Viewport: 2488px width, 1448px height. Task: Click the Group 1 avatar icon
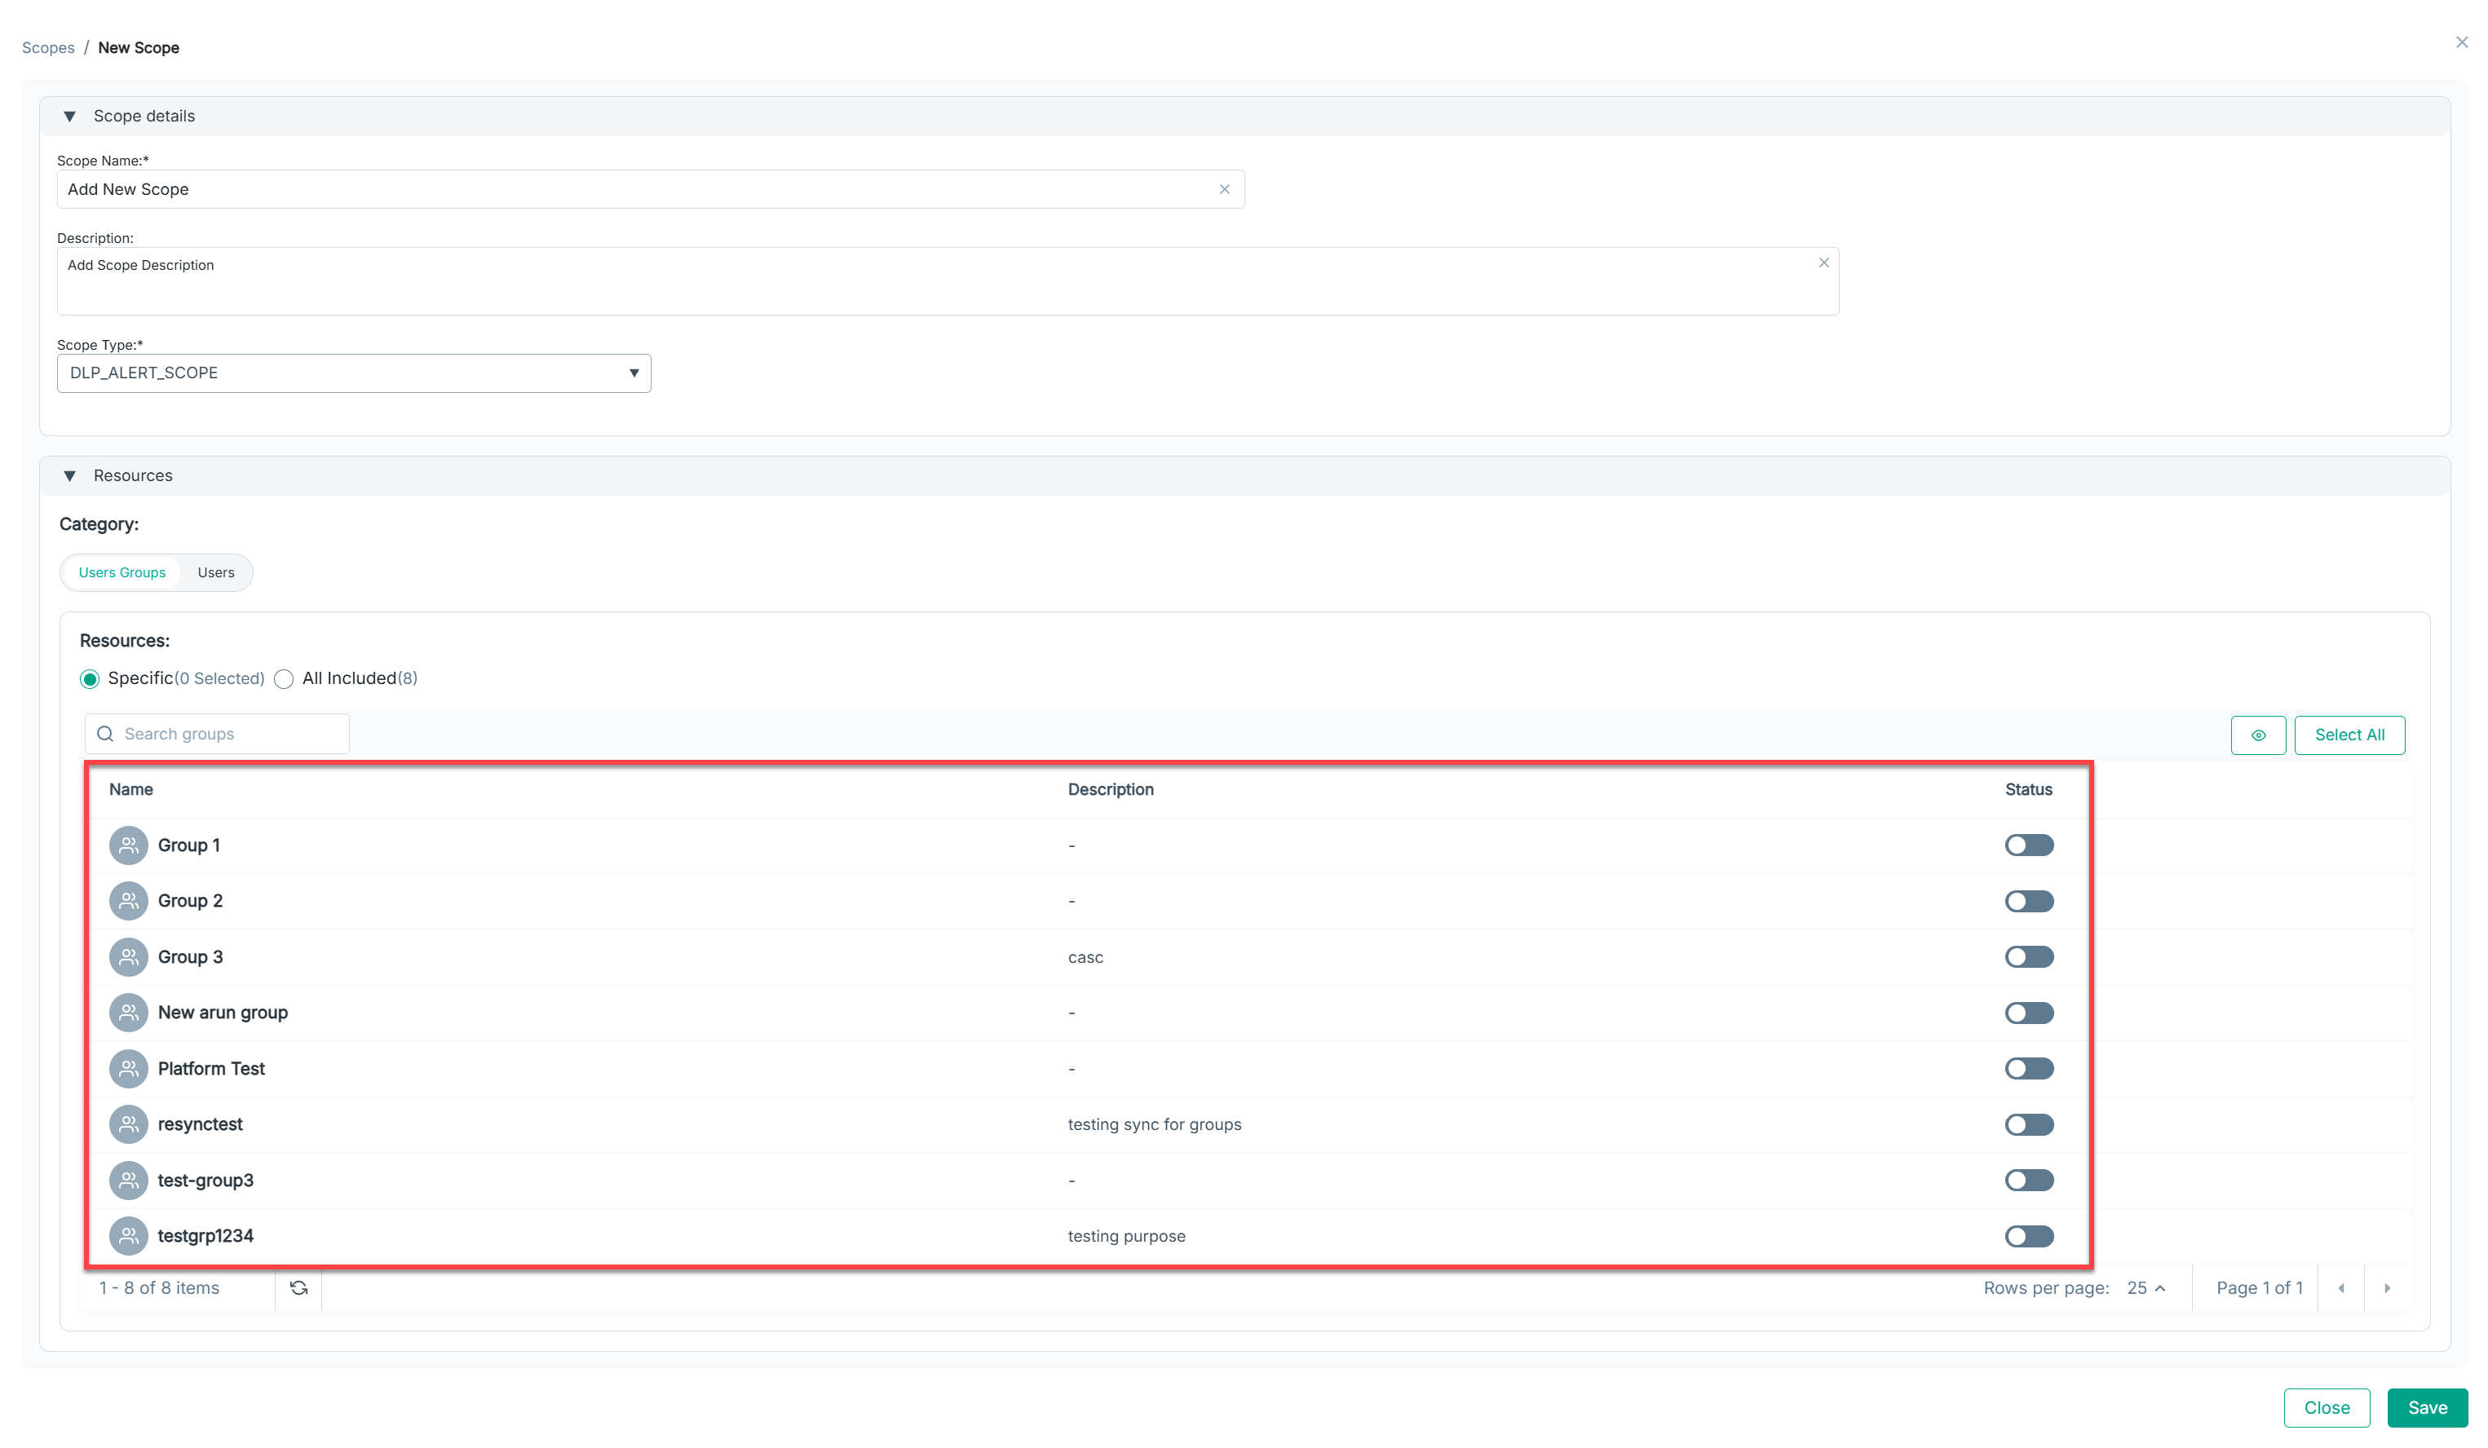pyautogui.click(x=128, y=845)
